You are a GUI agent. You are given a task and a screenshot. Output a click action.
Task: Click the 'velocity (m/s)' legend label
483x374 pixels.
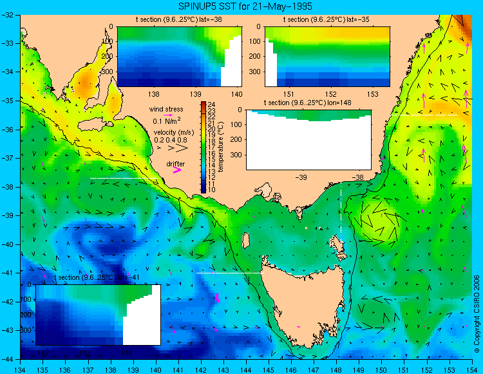(x=174, y=133)
